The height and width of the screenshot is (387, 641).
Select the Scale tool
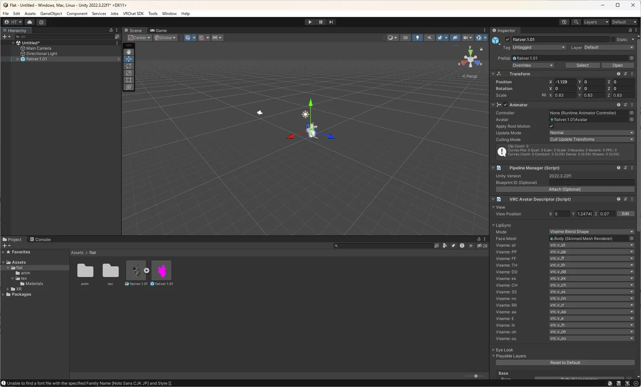[129, 73]
